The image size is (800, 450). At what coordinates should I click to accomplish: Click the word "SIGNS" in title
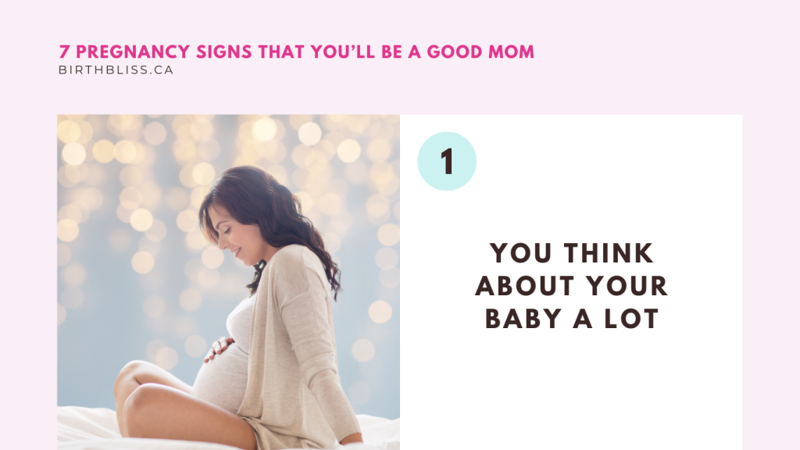point(224,52)
